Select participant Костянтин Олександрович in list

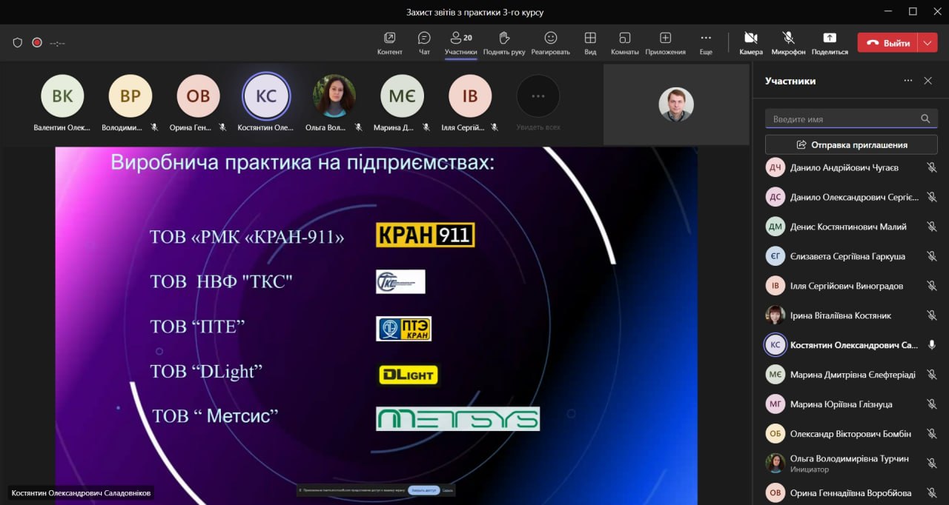[851, 345]
